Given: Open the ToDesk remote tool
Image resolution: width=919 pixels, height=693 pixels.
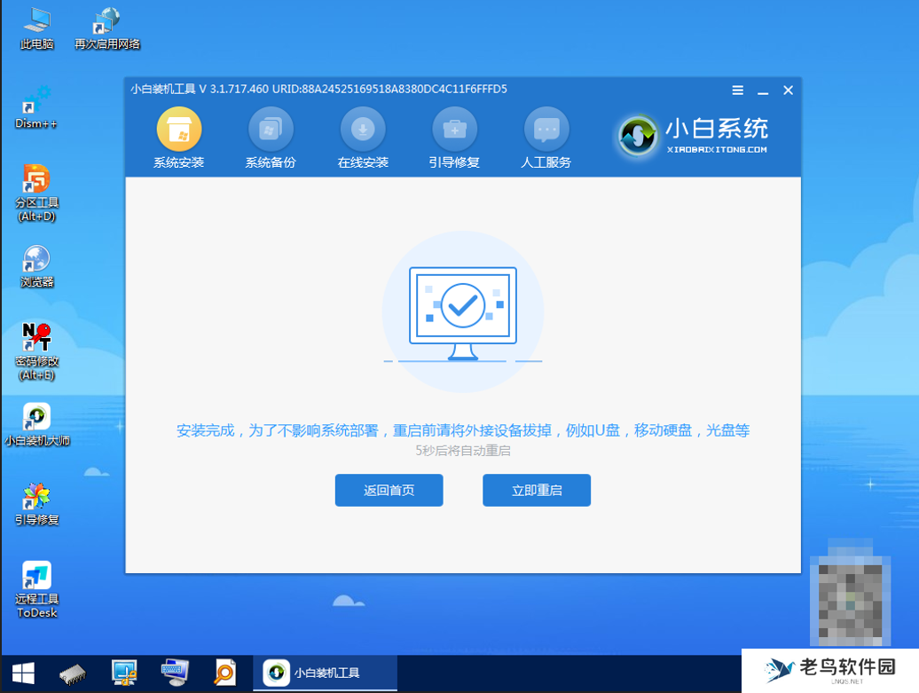Looking at the screenshot, I should (x=35, y=586).
